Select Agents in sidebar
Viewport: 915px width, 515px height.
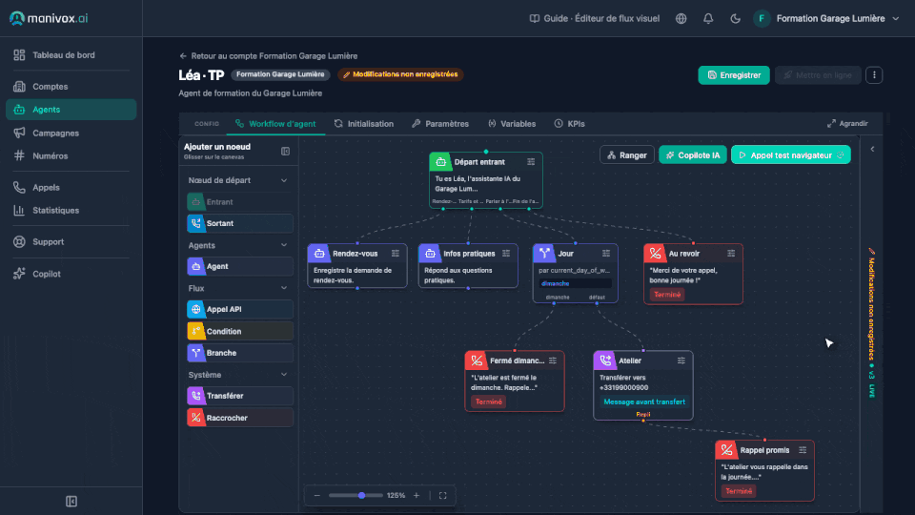(x=71, y=109)
